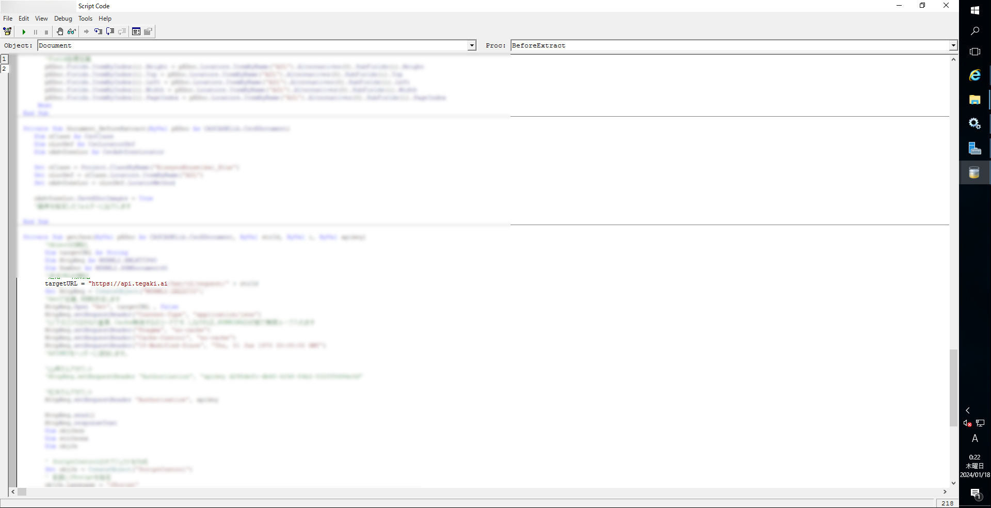
Task: Click the targetURL code line
Action: (x=151, y=283)
